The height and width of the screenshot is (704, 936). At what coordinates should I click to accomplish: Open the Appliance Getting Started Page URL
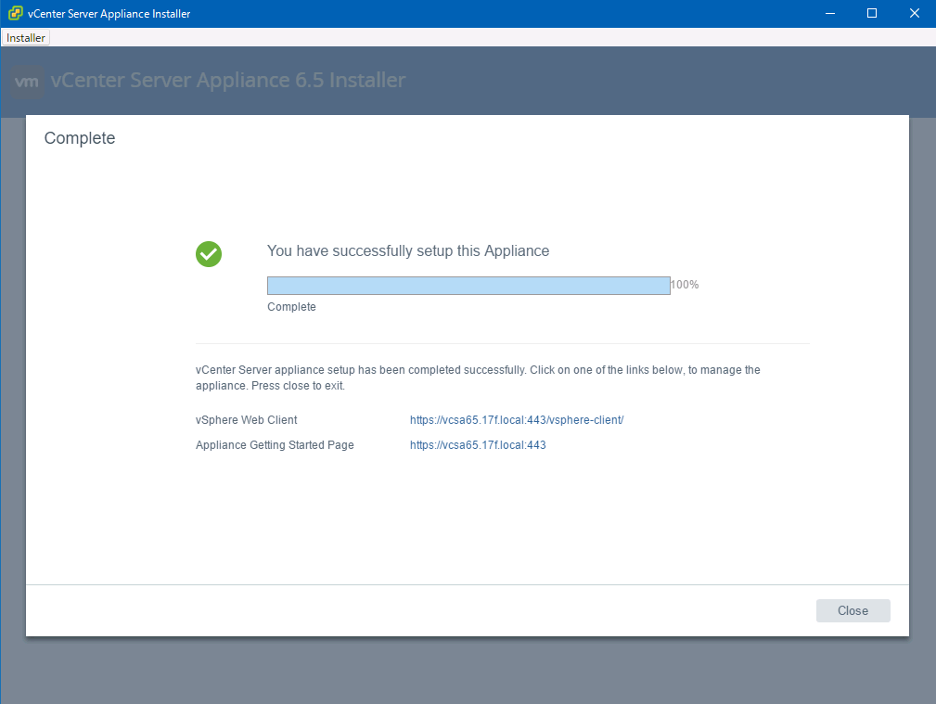[478, 445]
